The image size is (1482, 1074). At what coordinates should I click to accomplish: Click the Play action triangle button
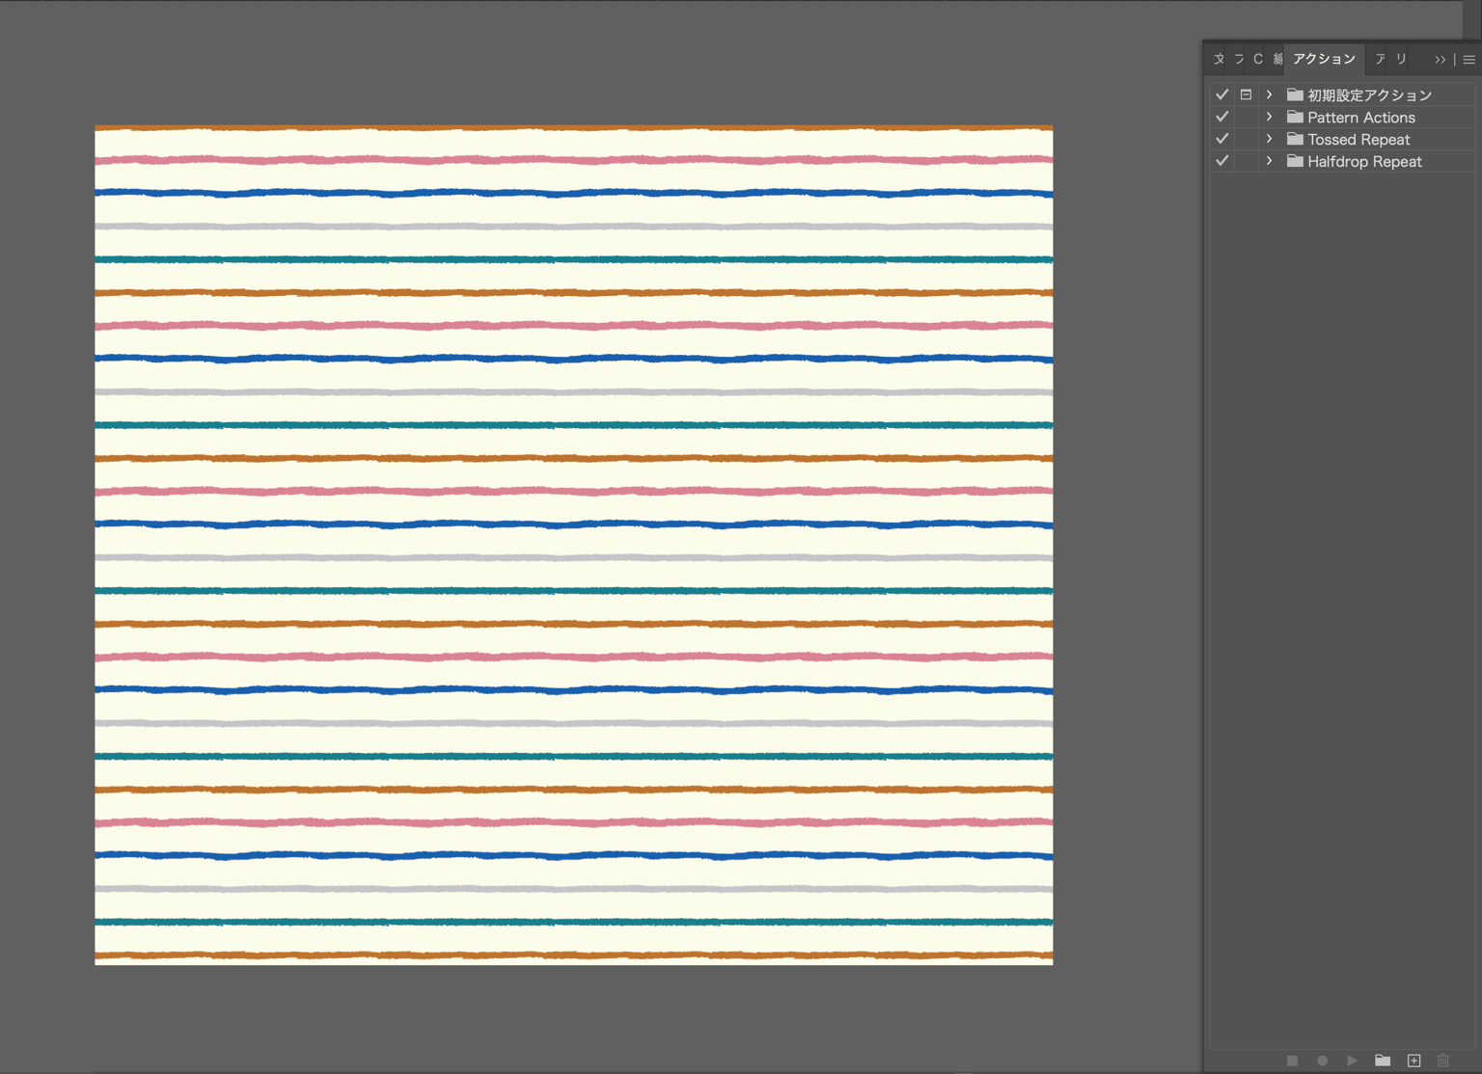coord(1352,1061)
